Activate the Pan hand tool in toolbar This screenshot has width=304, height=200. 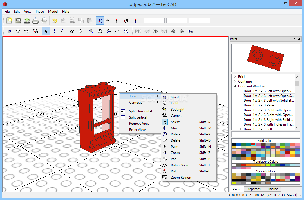100,31
